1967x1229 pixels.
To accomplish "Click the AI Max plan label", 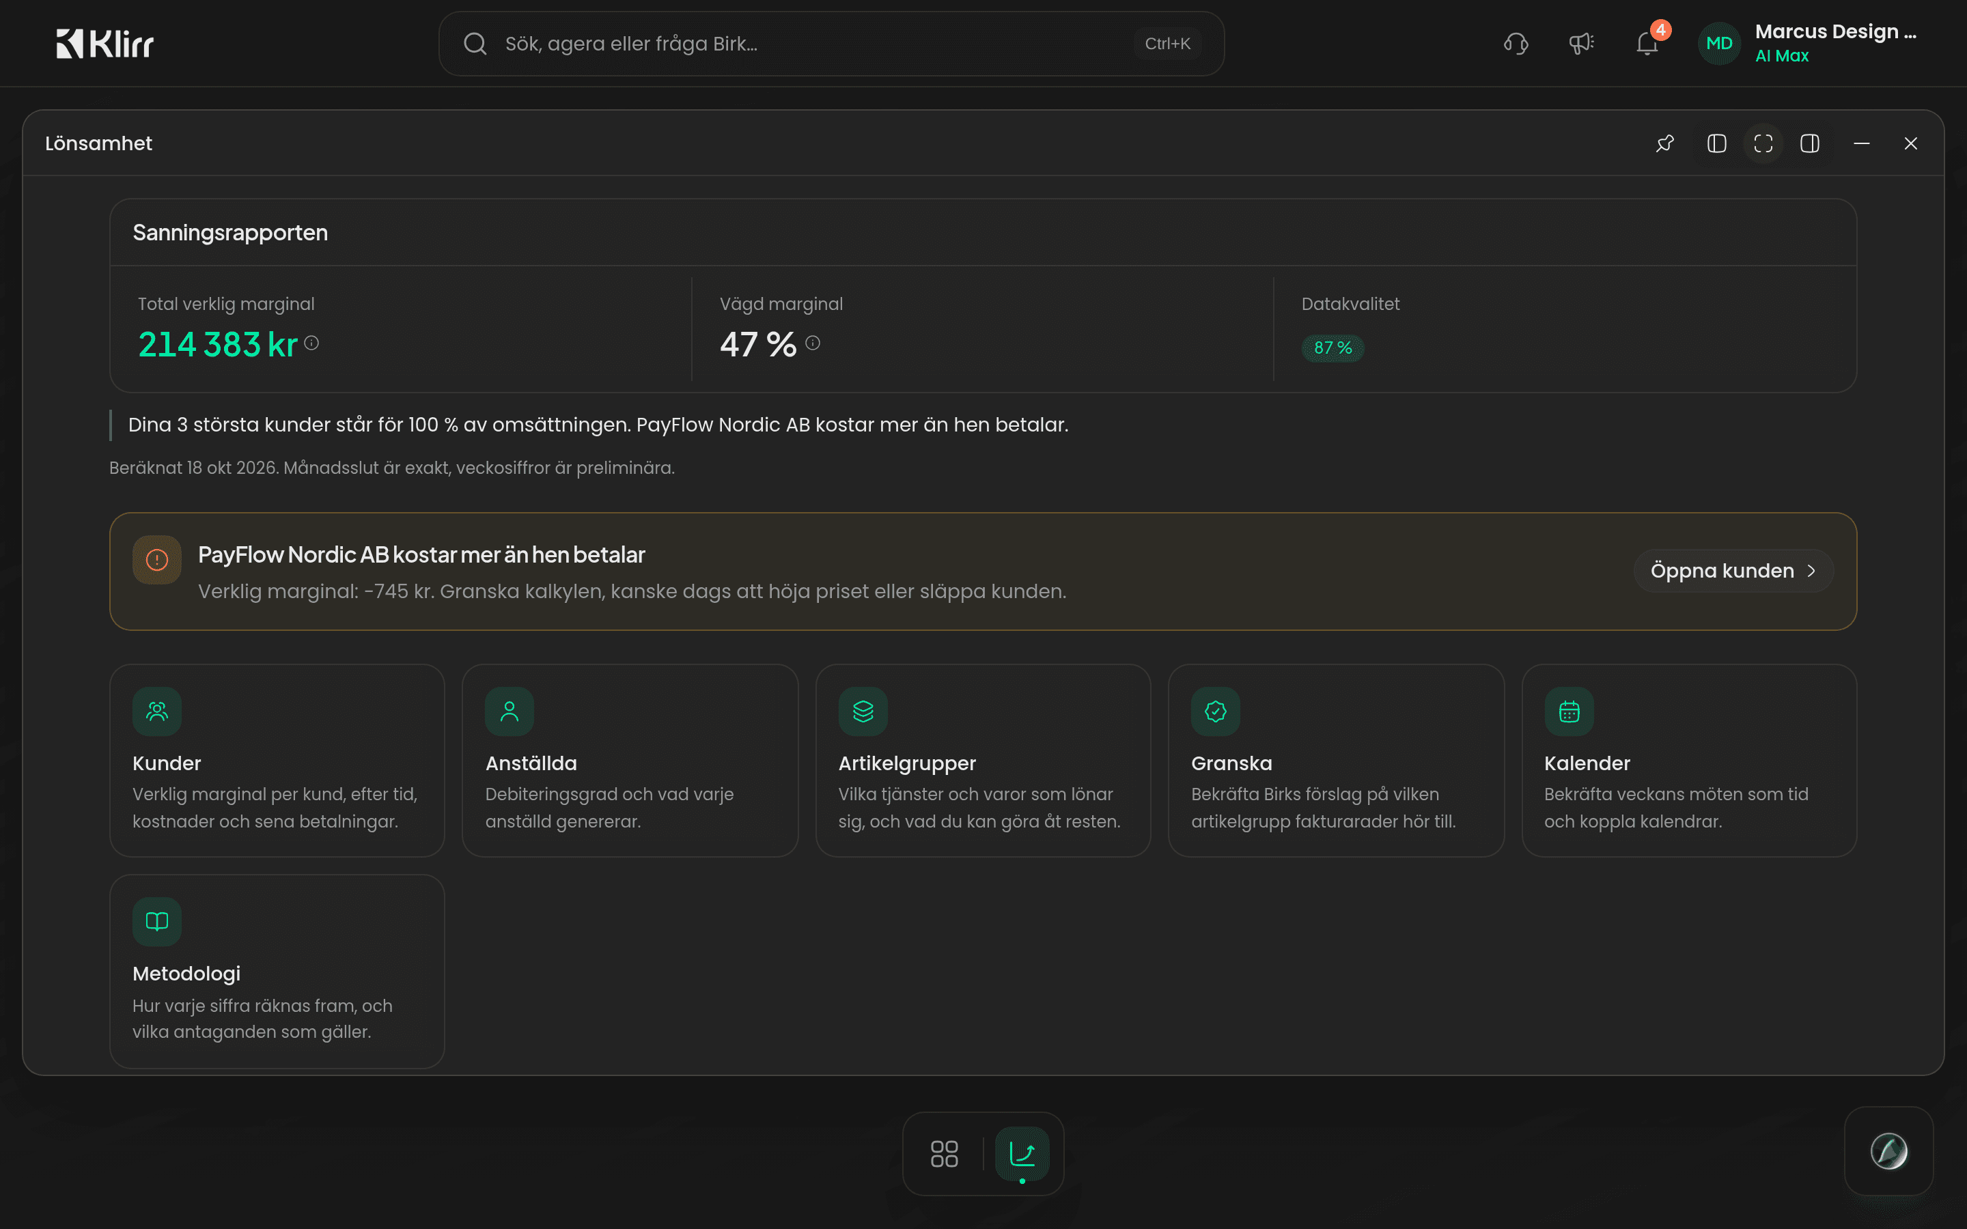I will click(x=1782, y=56).
